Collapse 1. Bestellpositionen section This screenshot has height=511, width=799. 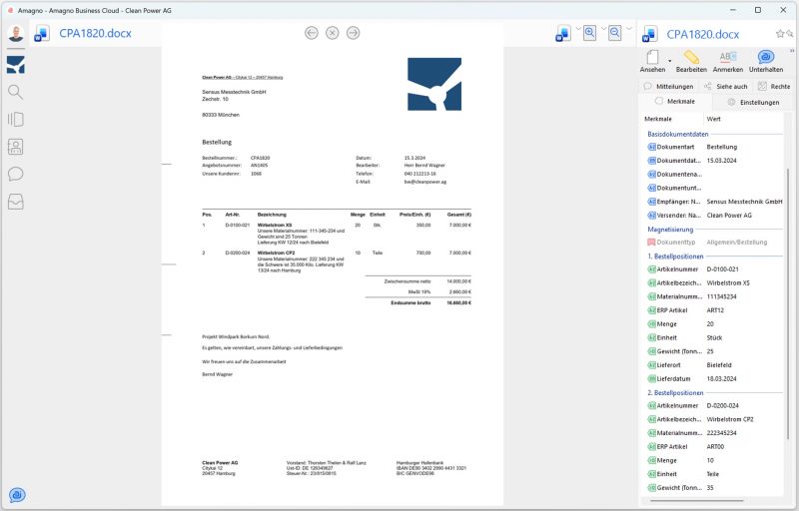pyautogui.click(x=675, y=256)
